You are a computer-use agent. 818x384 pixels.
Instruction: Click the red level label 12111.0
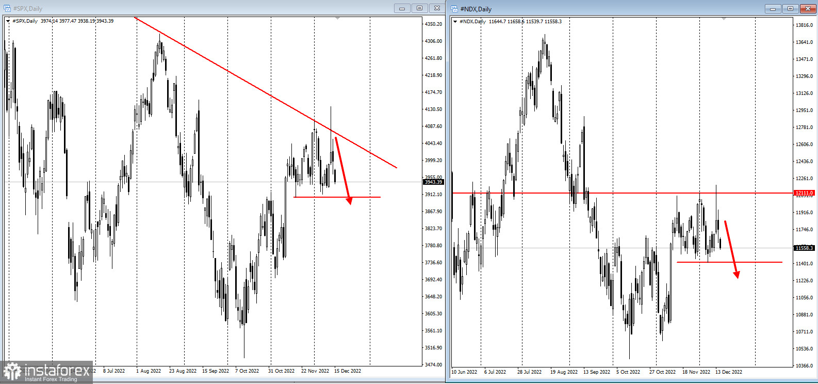pyautogui.click(x=804, y=193)
